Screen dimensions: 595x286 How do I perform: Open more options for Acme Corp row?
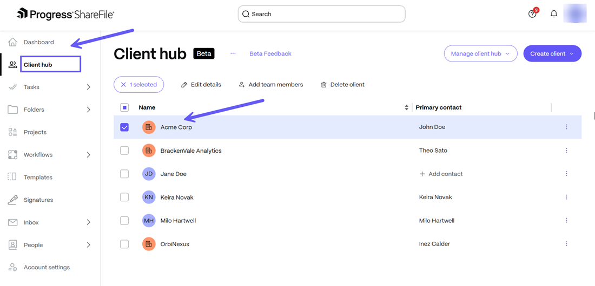pyautogui.click(x=566, y=127)
